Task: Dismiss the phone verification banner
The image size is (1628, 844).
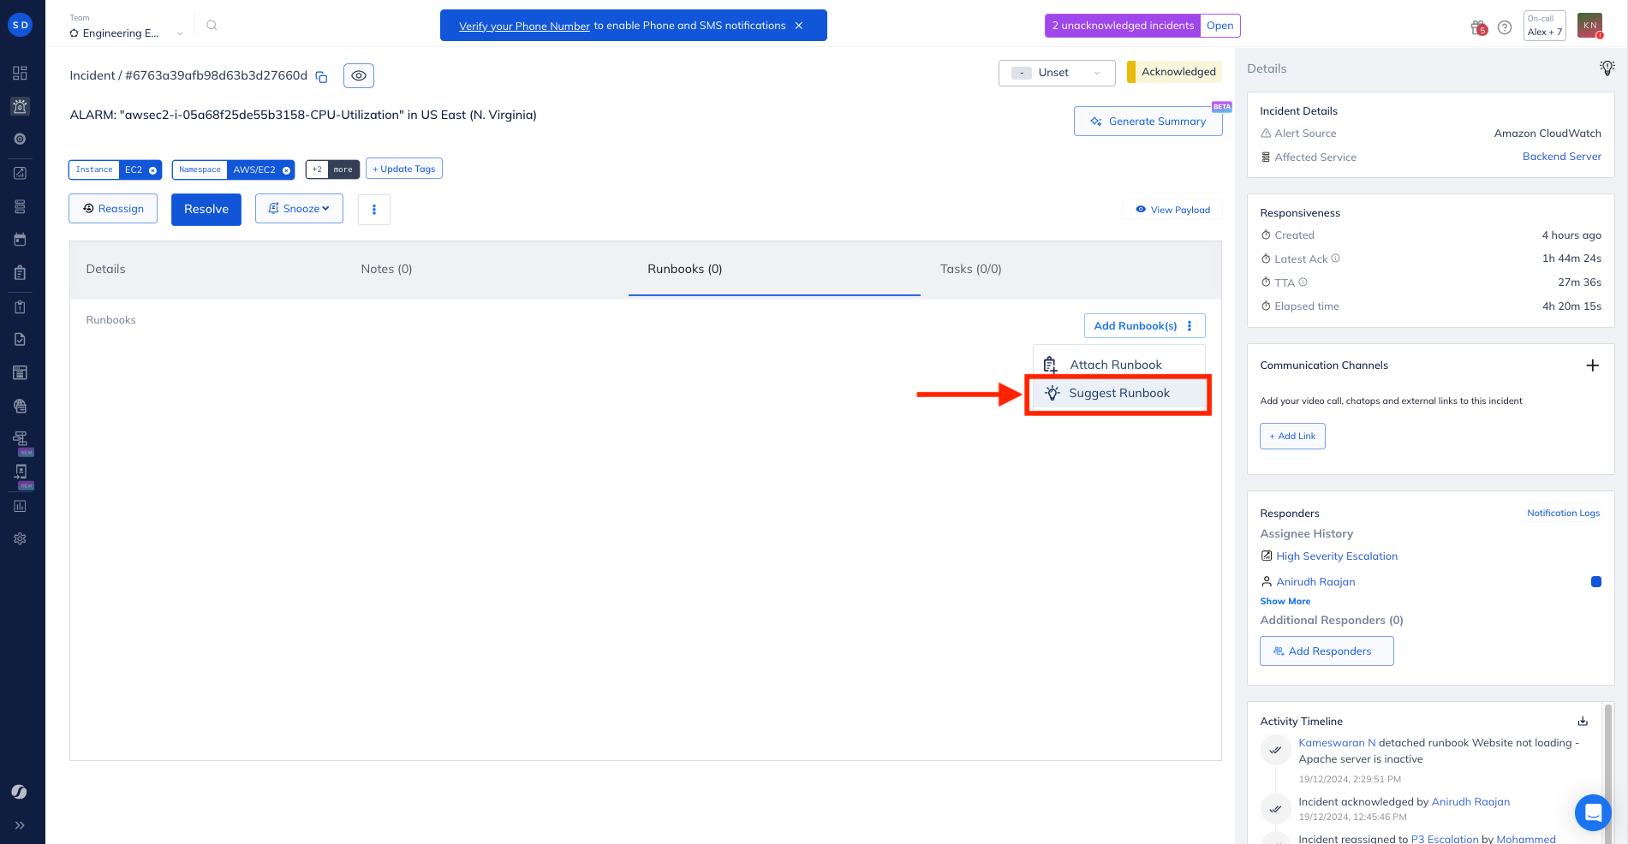Action: [799, 26]
